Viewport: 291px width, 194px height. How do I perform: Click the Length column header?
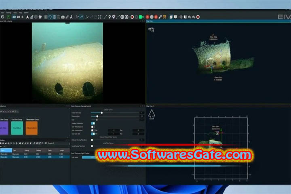(62, 150)
